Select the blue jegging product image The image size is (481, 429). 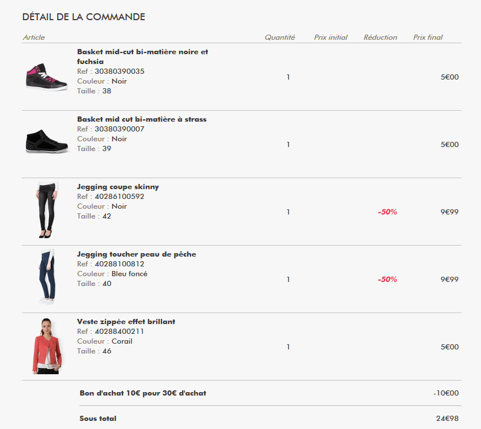coord(47,277)
